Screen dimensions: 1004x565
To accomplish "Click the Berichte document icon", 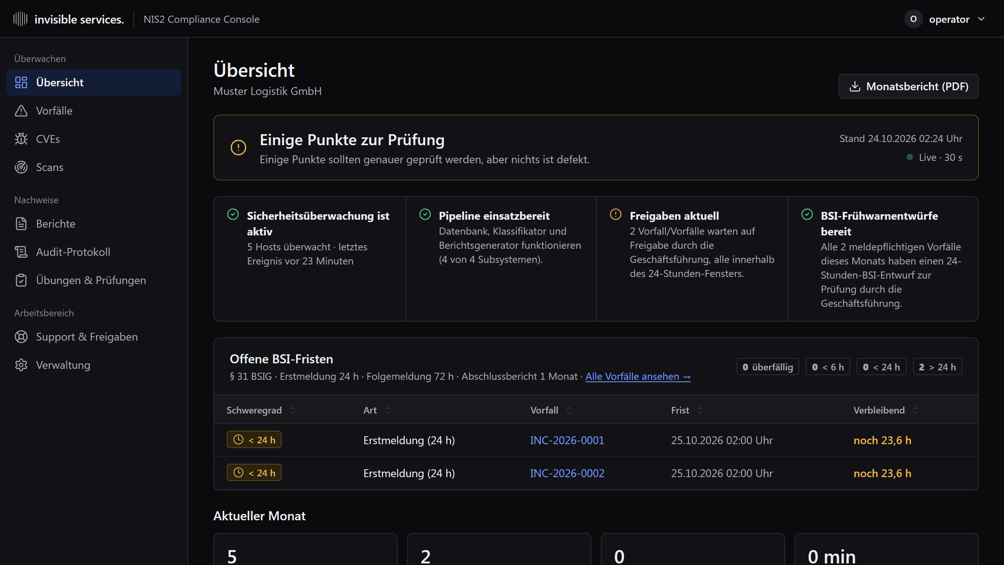I will tap(21, 224).
